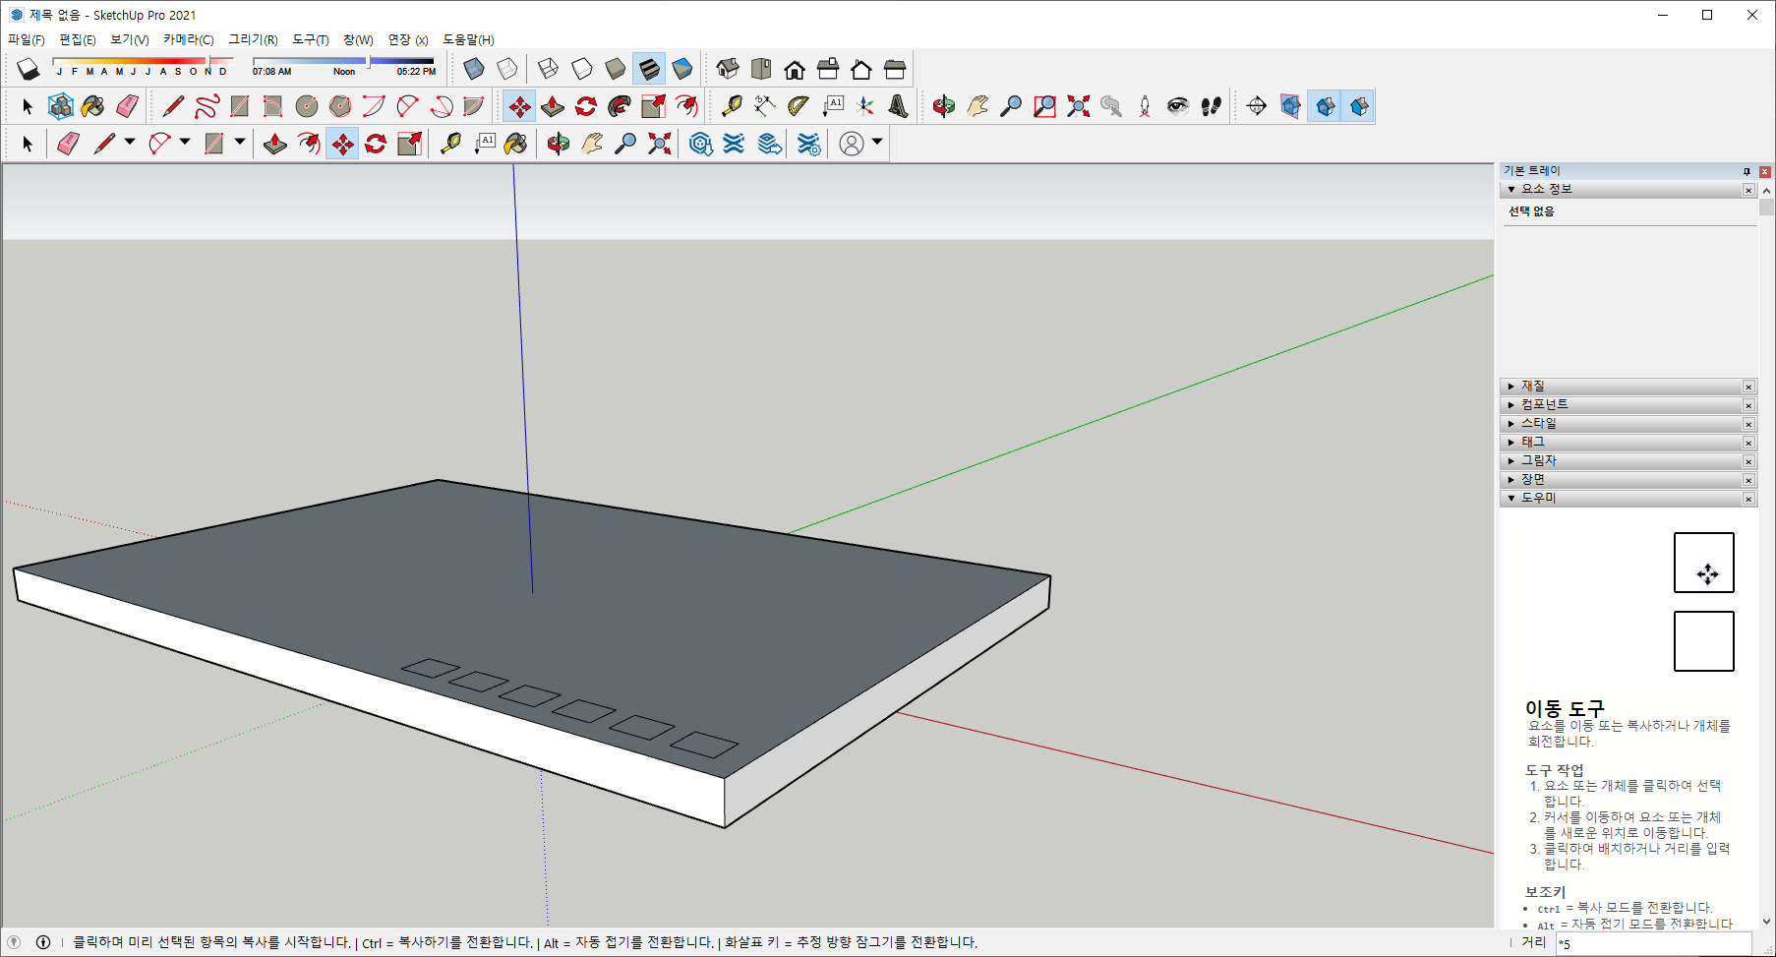Switch to Hidden Line style
The image size is (1776, 957).
(582, 69)
